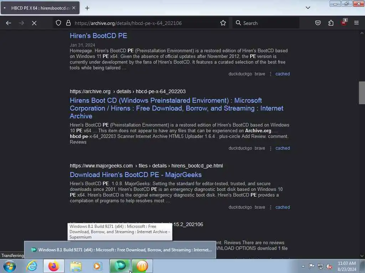Open a new browser tab
The image size is (365, 273).
coord(87,8)
